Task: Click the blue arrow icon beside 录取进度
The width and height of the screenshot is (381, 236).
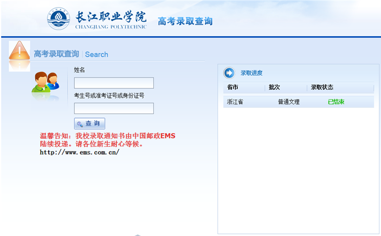Action: (x=229, y=73)
